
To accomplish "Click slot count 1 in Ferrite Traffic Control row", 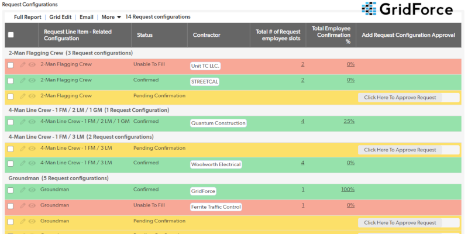I will pos(303,205).
